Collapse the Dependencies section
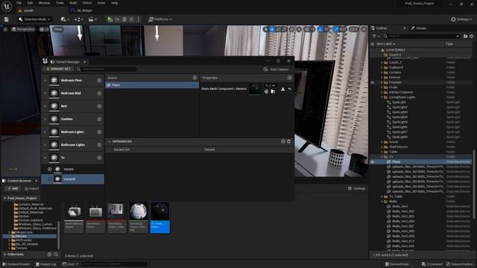 pos(110,141)
